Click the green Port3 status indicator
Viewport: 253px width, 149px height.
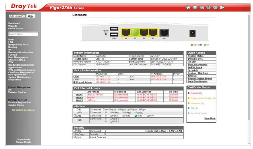click(135, 116)
